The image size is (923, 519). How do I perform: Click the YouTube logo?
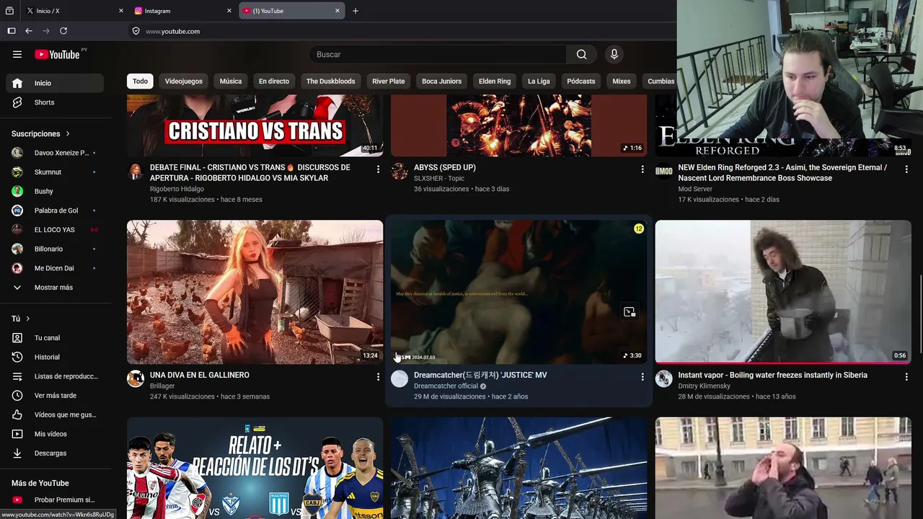click(57, 54)
